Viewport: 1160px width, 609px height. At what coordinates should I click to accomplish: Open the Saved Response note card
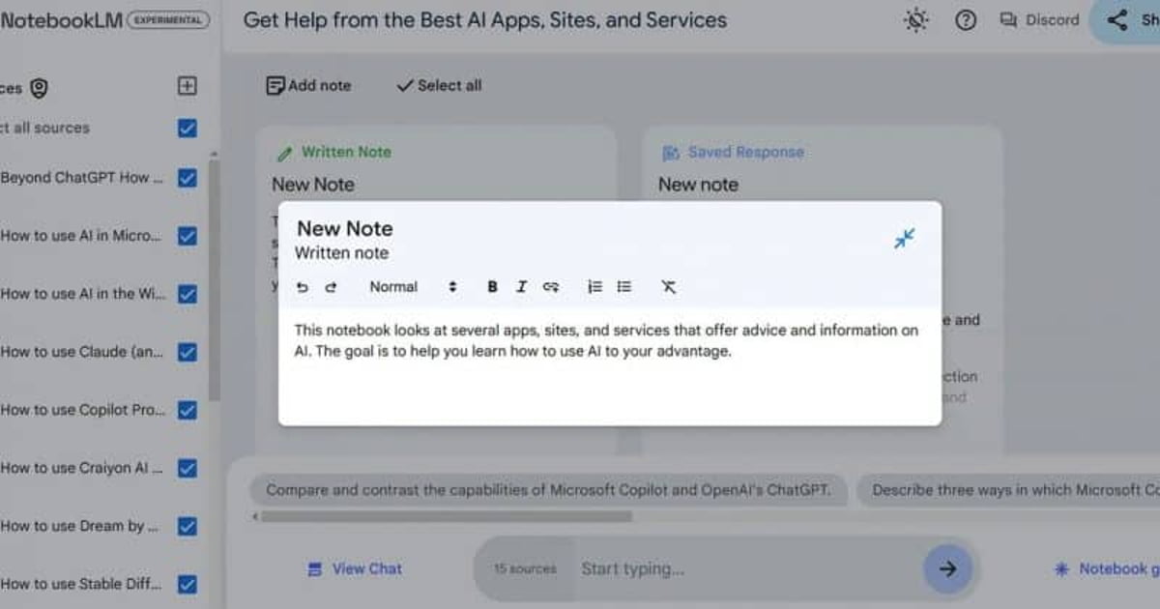click(x=822, y=164)
